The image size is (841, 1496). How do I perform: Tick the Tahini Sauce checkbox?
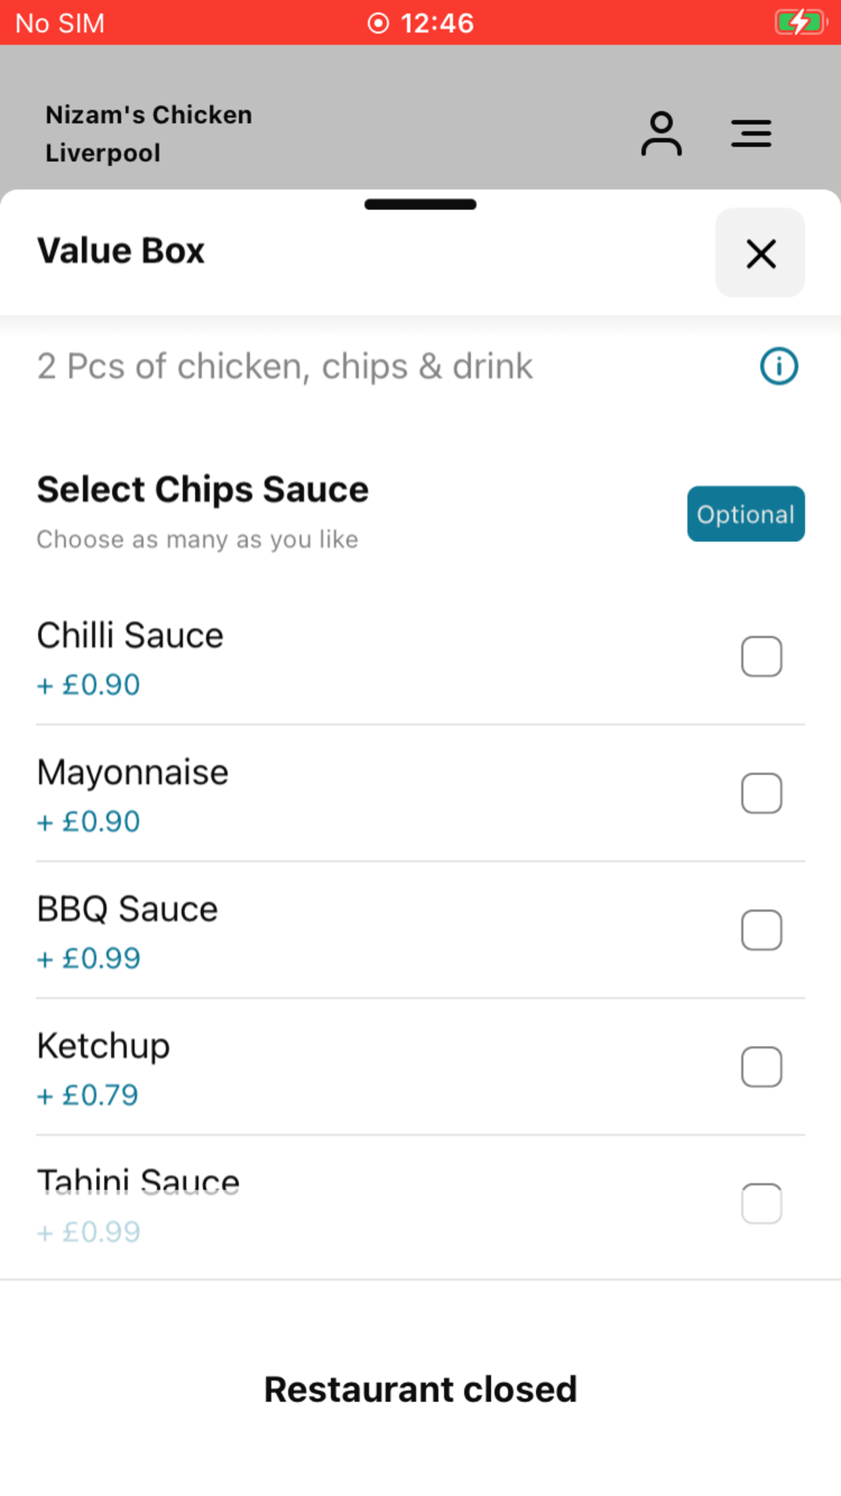coord(761,1204)
